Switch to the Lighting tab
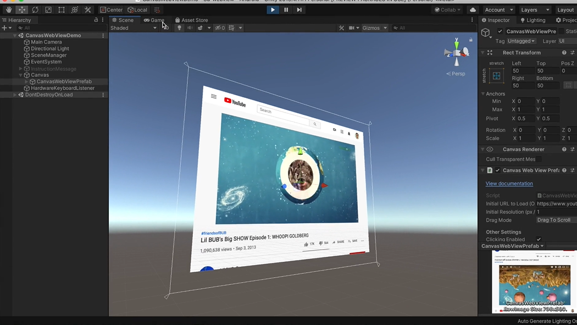Image resolution: width=577 pixels, height=325 pixels. click(533, 20)
